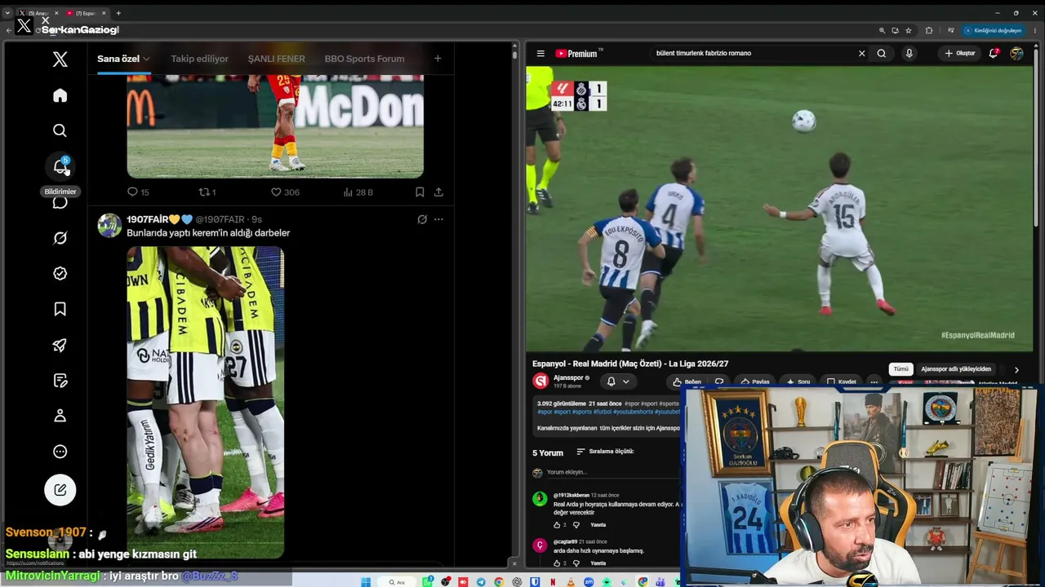Image resolution: width=1045 pixels, height=587 pixels.
Task: Click the Grok icon on 1907FAİR's tweet
Action: click(422, 219)
